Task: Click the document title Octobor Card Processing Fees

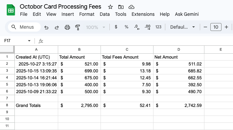Action: [x=60, y=7]
